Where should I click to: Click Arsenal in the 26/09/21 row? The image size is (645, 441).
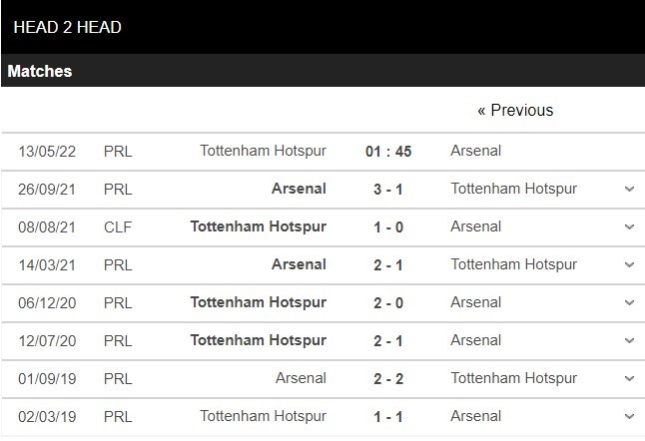pos(299,189)
